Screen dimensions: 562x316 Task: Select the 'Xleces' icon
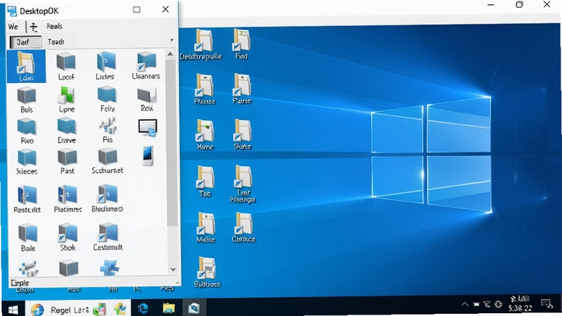point(27,162)
